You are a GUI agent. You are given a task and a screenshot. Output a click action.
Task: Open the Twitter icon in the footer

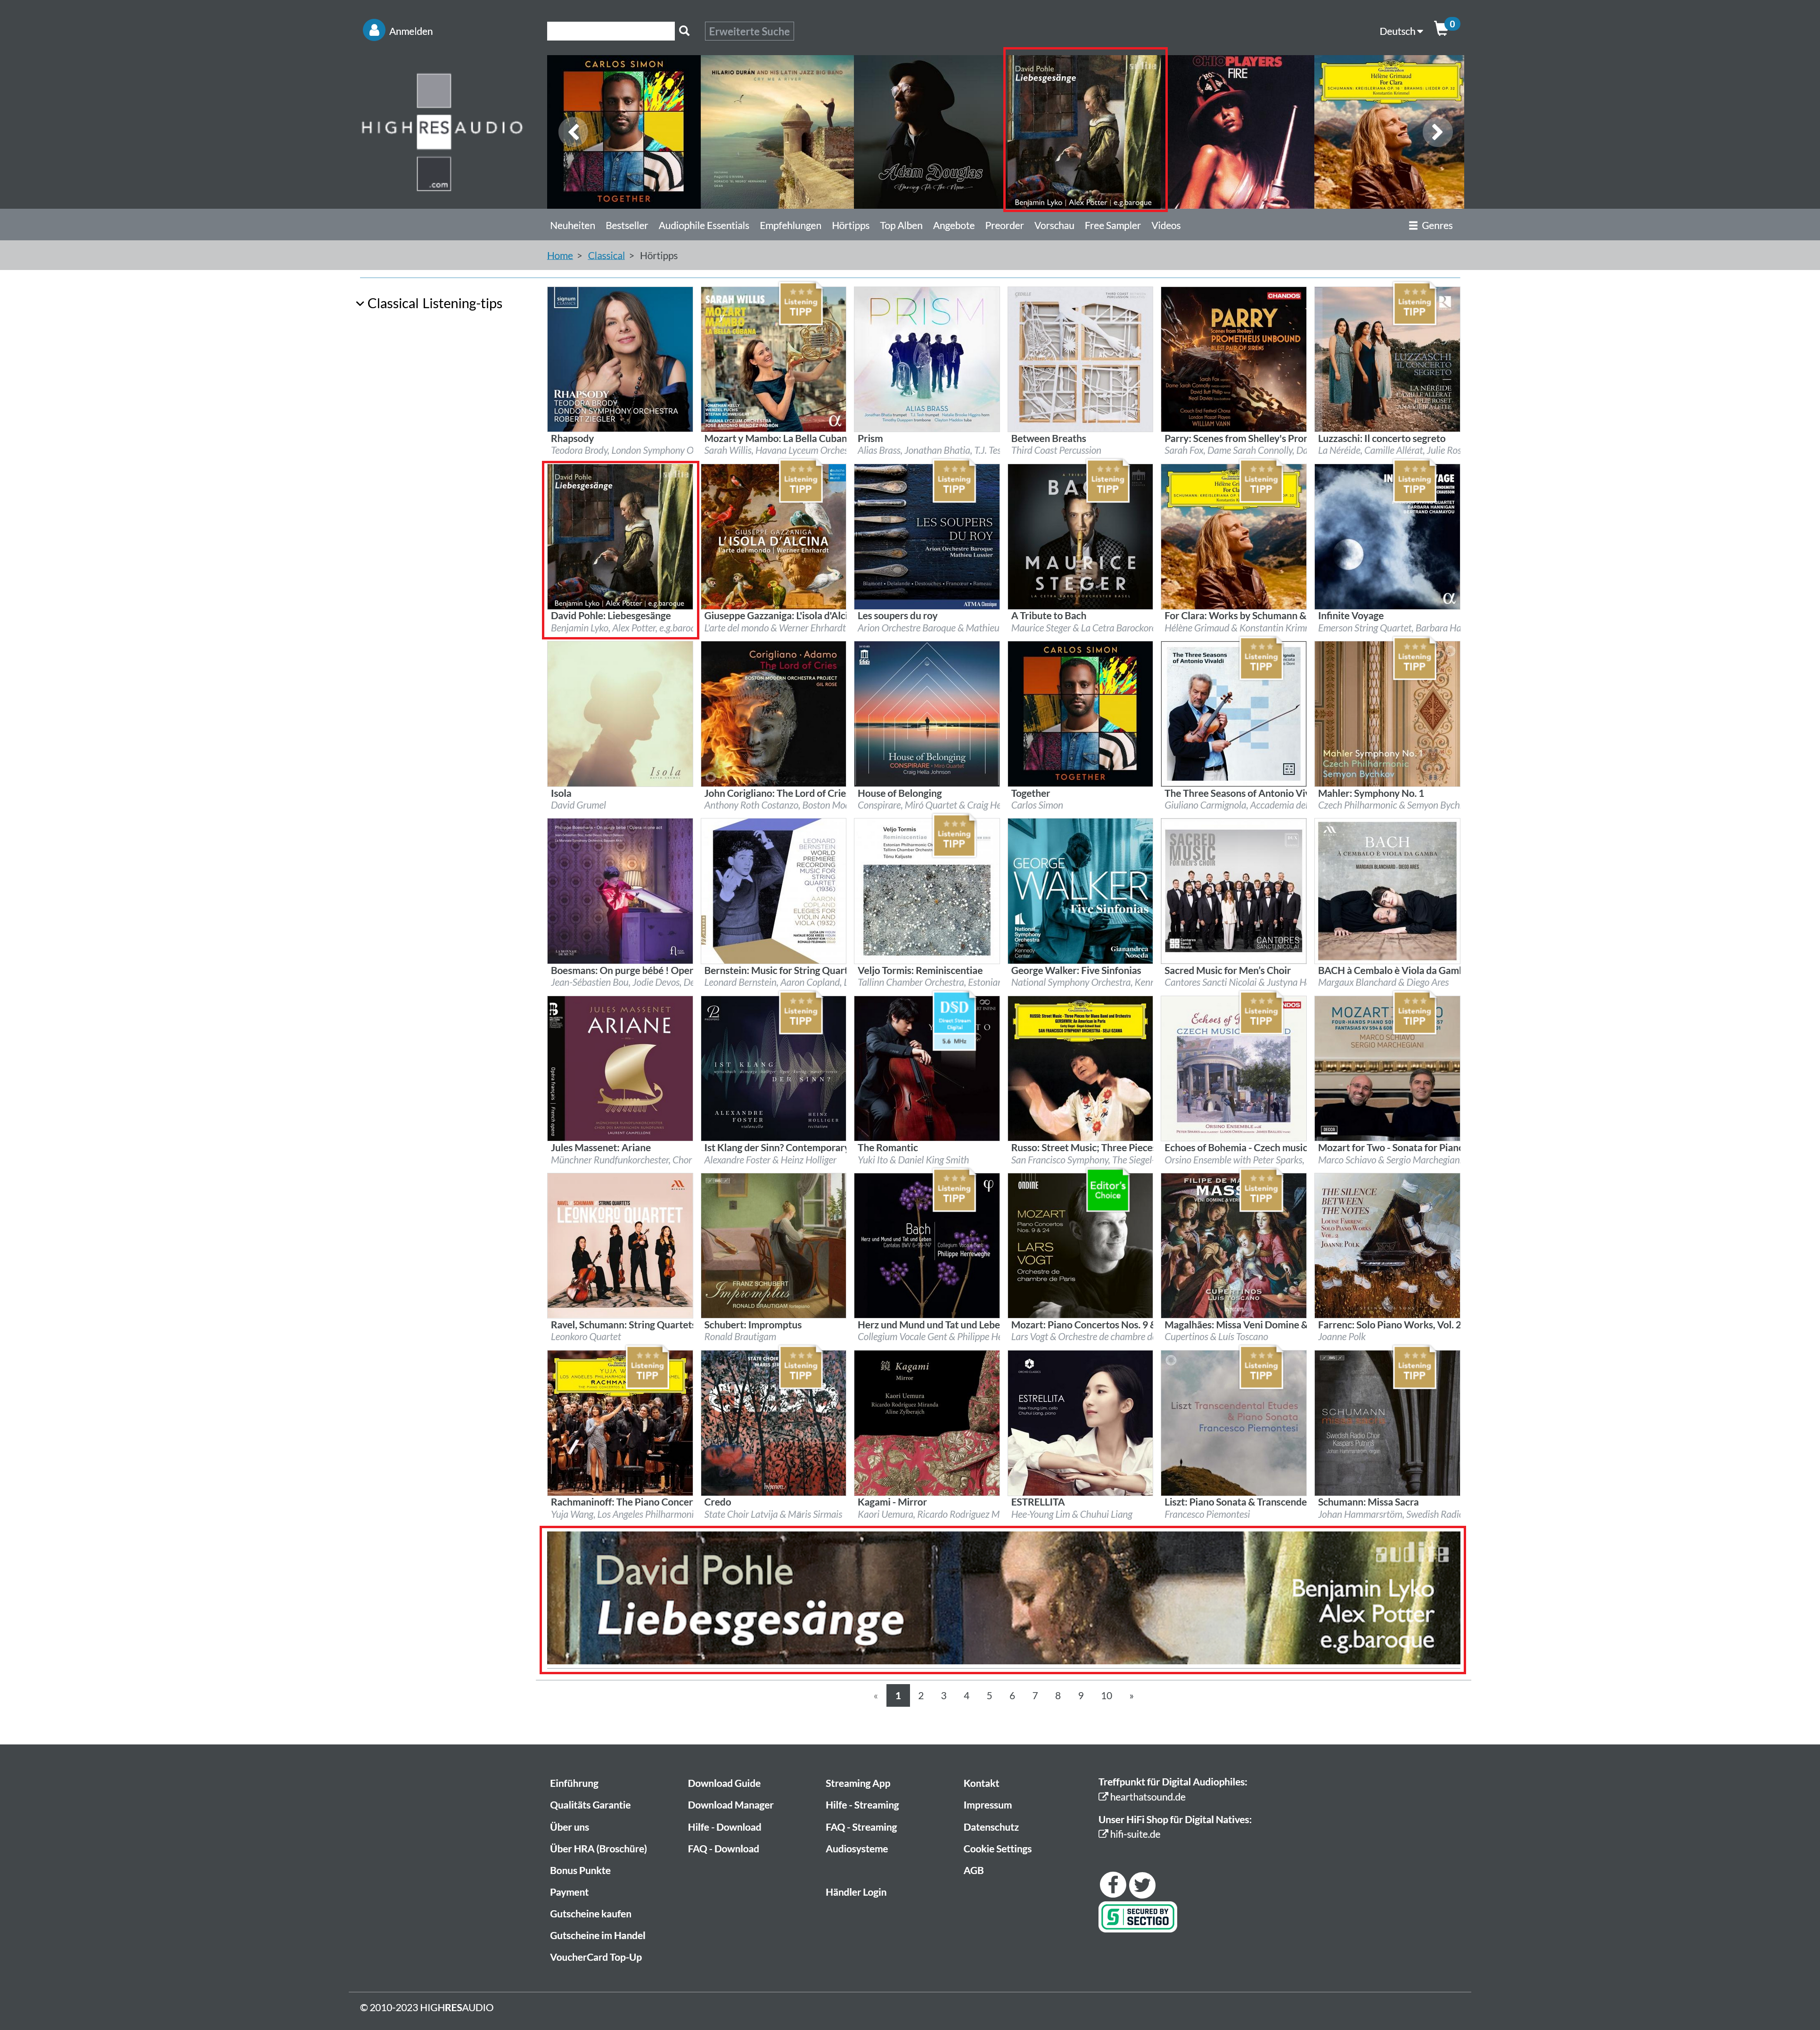coord(1142,1884)
